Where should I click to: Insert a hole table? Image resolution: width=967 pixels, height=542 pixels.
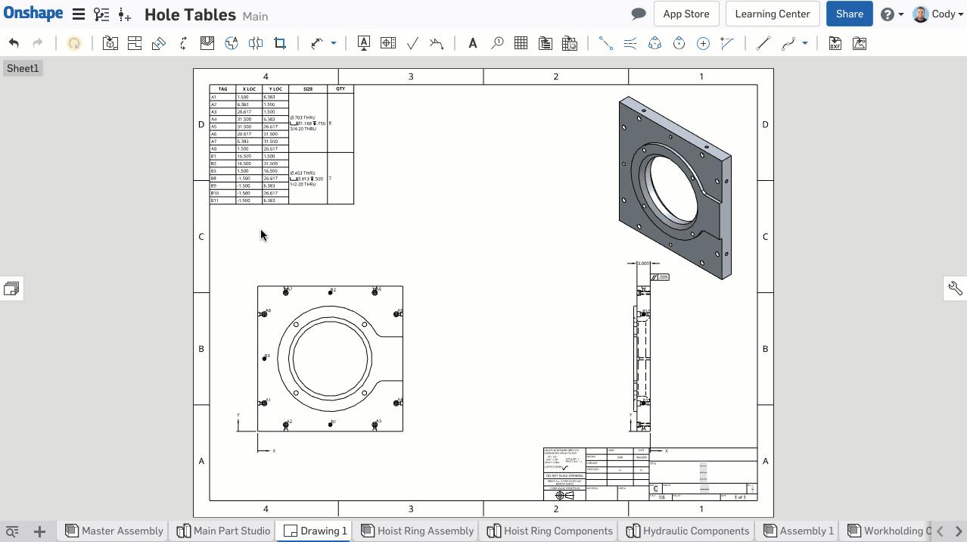point(570,43)
